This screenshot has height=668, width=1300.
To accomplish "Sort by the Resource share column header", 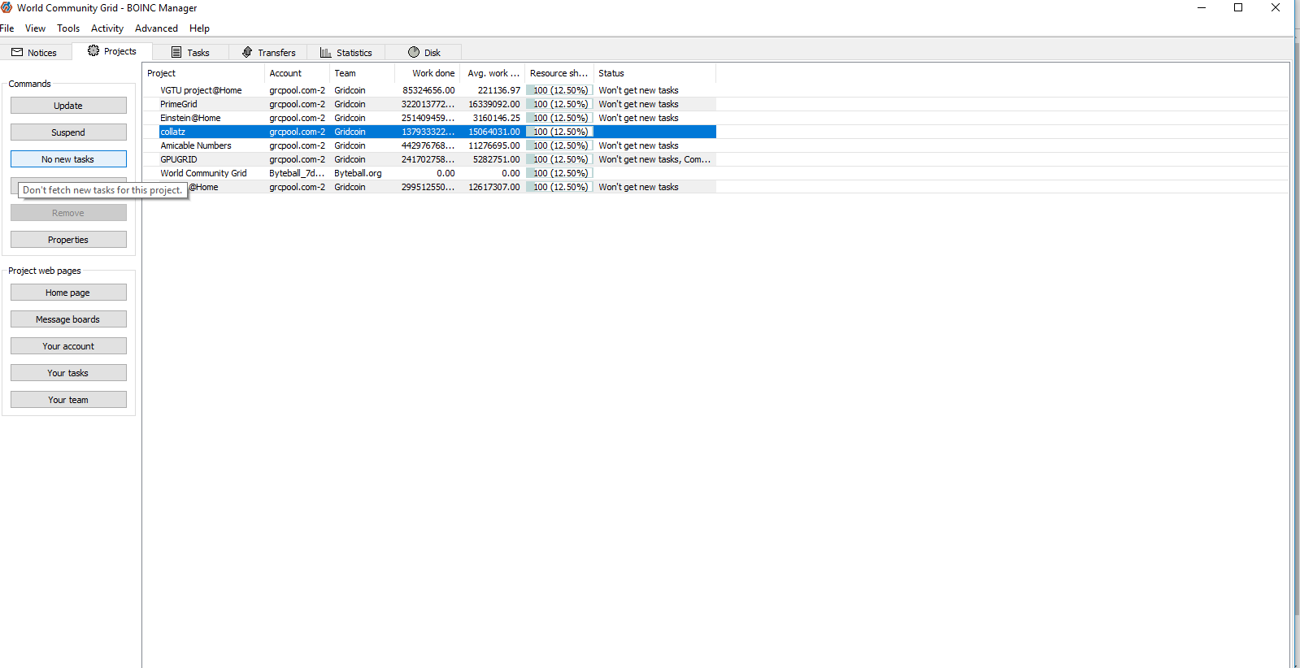I will coord(559,73).
